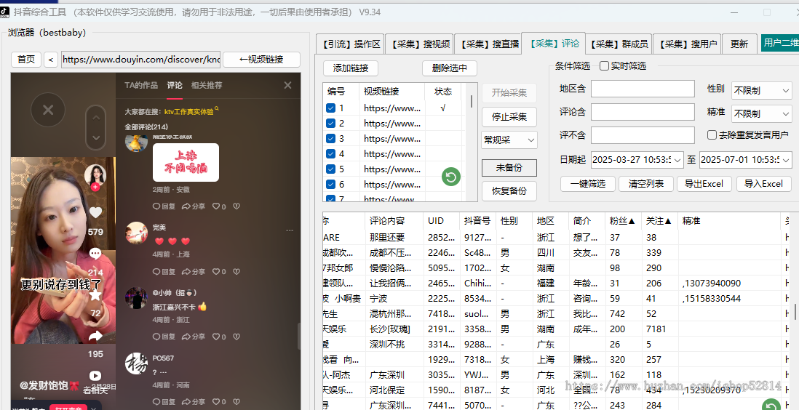Screen dimensions: 799x410
Task: Go to next video with down arrow
Action: tap(96, 138)
